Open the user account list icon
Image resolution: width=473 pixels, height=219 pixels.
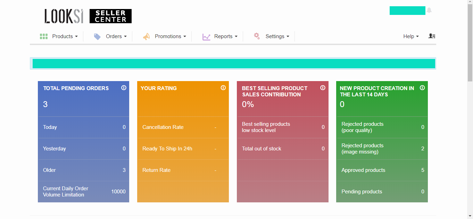[432, 36]
